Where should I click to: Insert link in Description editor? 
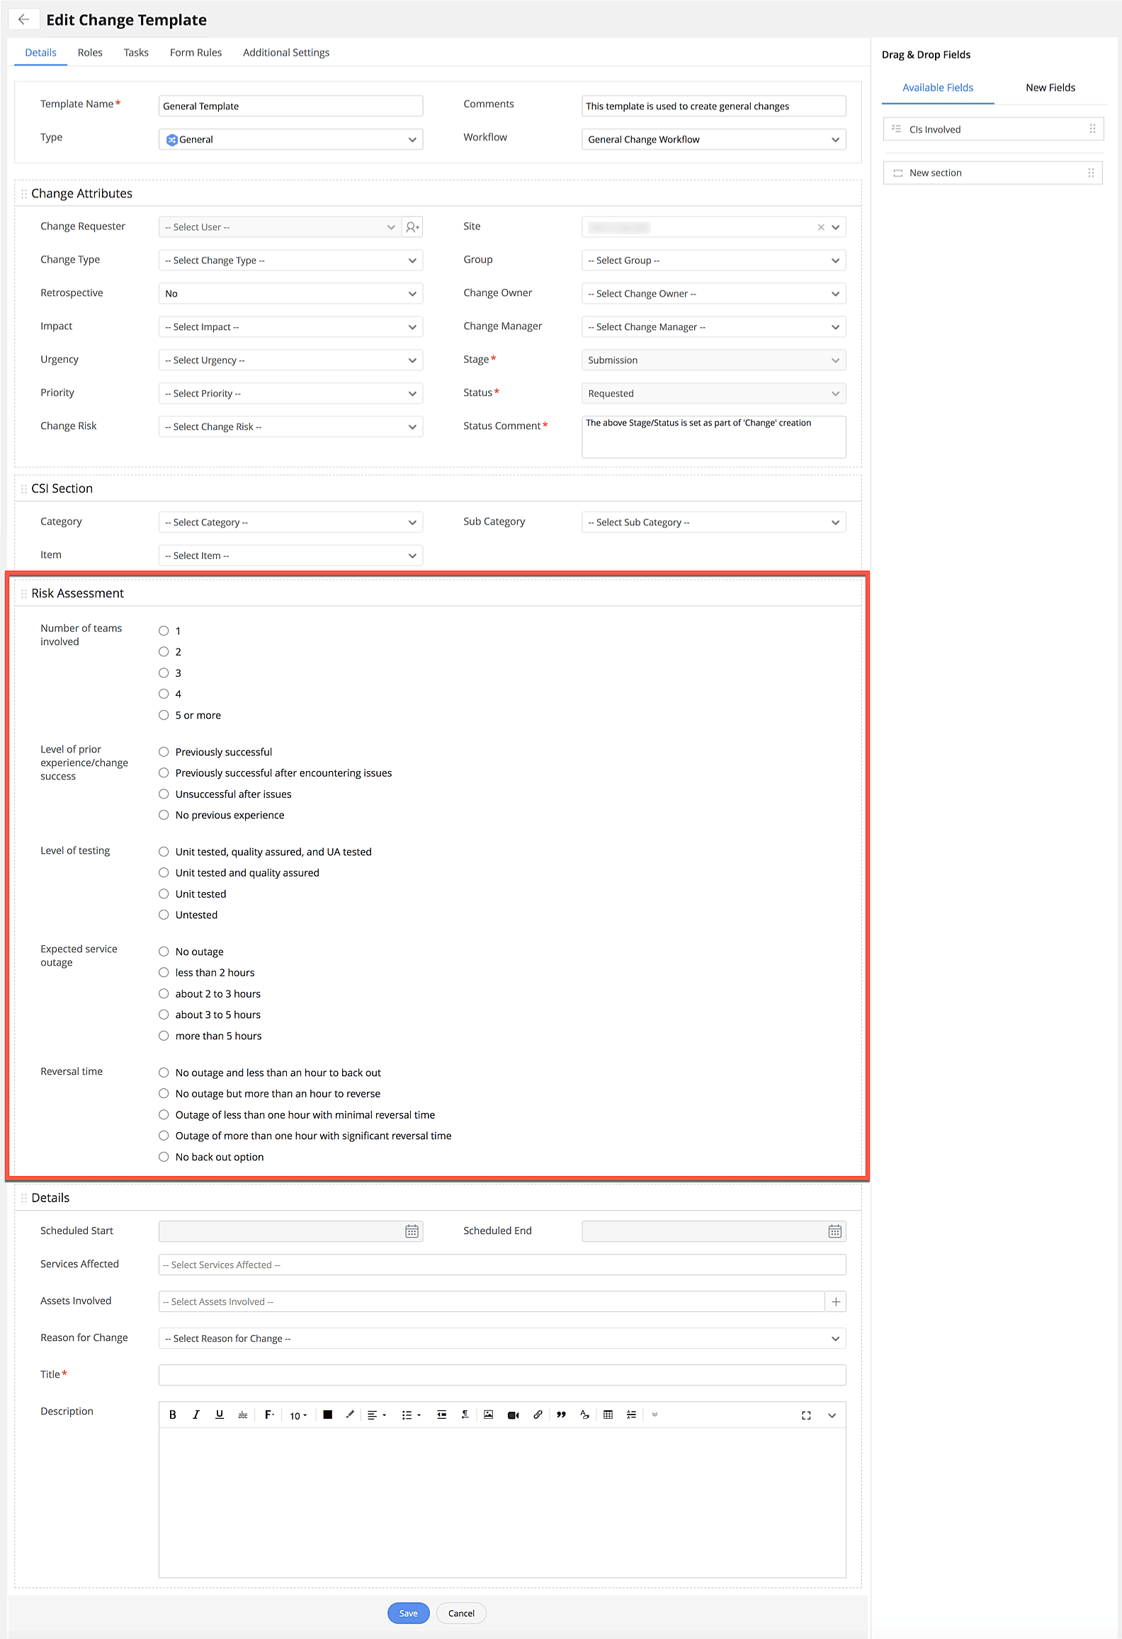tap(538, 1415)
